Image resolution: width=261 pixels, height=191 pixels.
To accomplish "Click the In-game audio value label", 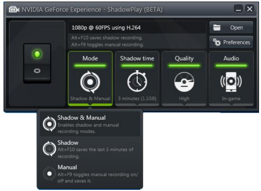I will tap(231, 99).
